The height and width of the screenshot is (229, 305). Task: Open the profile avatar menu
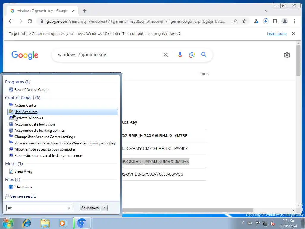284,21
